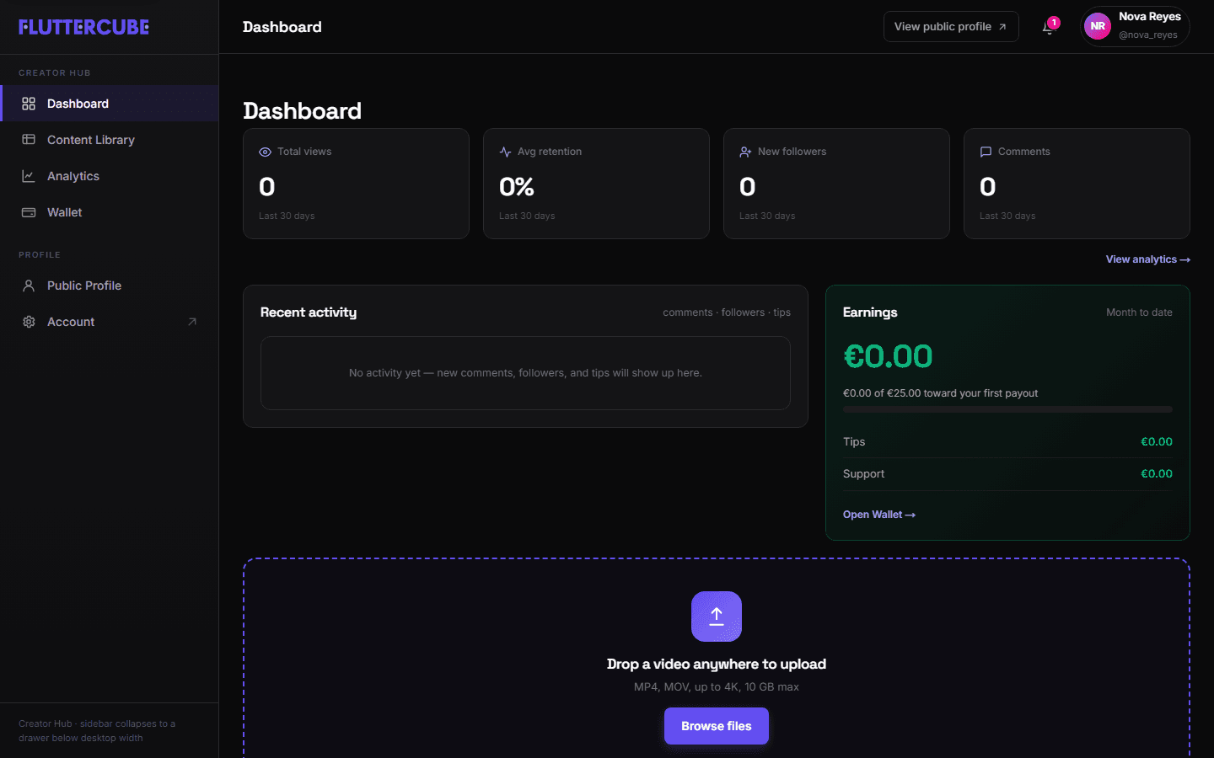Follow the Open Wallet link

click(x=879, y=515)
